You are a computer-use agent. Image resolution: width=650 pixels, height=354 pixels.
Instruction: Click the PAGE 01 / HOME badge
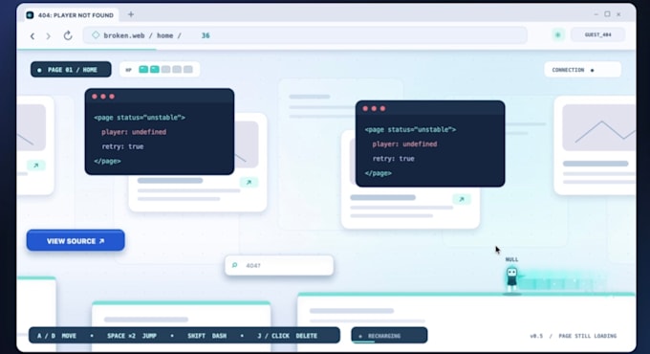click(x=71, y=70)
